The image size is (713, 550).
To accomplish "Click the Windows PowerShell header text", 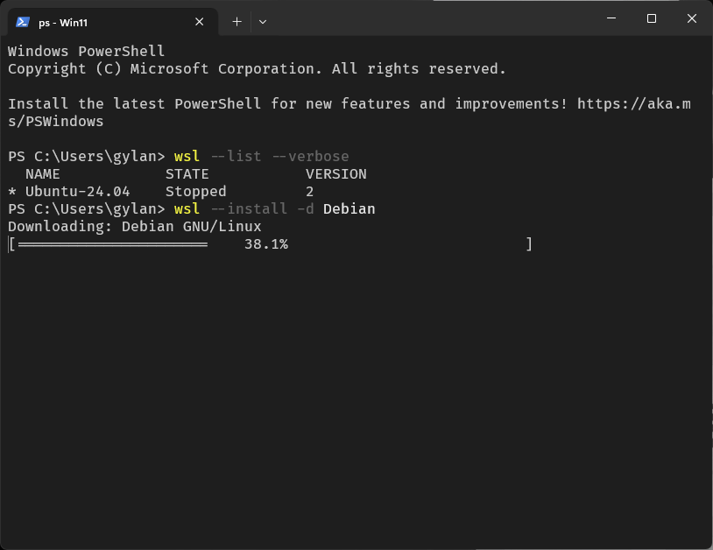I will click(x=86, y=52).
